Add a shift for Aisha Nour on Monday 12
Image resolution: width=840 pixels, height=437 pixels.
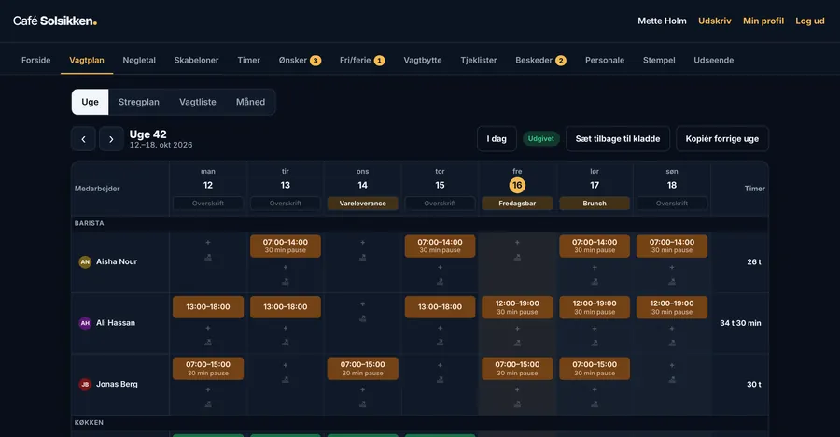click(208, 243)
